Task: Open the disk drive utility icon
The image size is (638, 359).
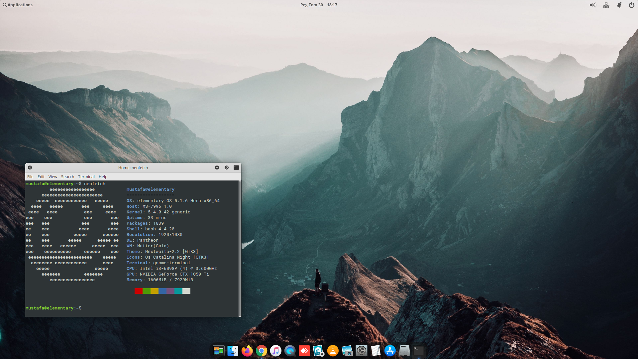Action: point(404,351)
